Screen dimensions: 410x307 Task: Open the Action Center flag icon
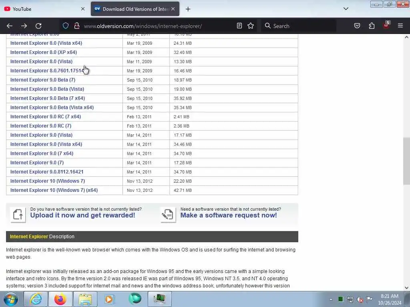coord(369,299)
